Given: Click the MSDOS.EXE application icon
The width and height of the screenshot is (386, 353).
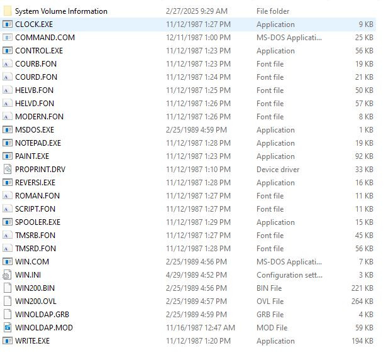Looking at the screenshot, I should point(8,129).
